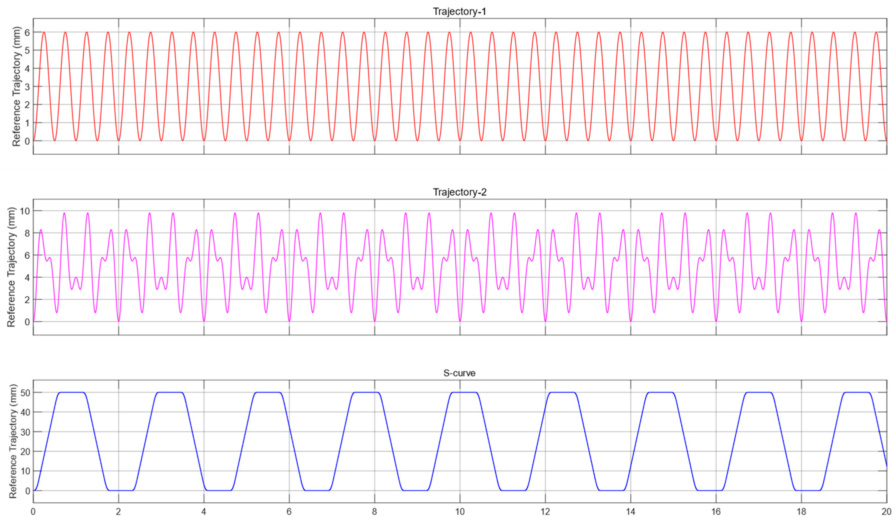896x524 pixels.
Task: Click first tall magenta peak in Trajectory-2
Action: point(64,213)
